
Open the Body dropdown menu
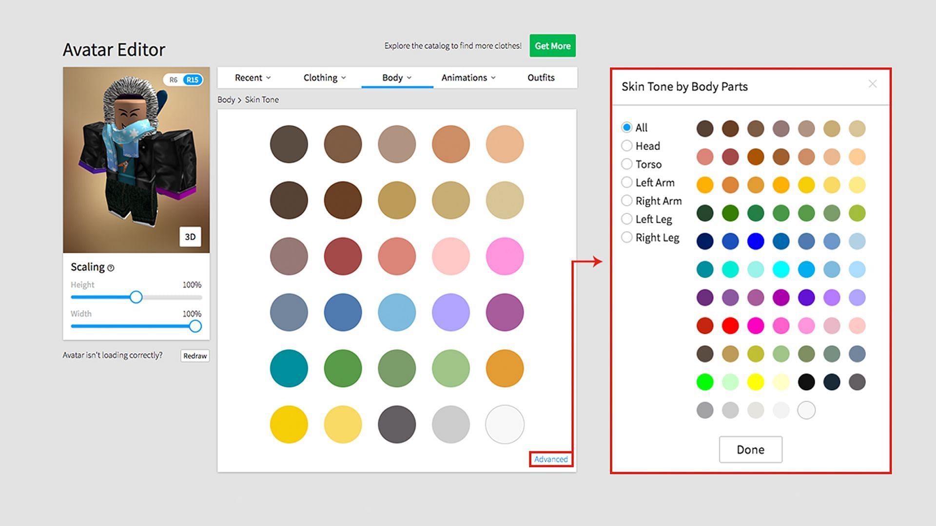coord(395,77)
